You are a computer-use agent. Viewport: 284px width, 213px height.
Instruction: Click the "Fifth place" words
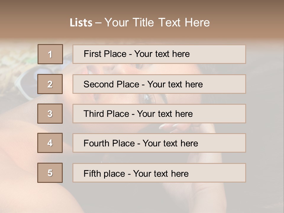[104, 173]
